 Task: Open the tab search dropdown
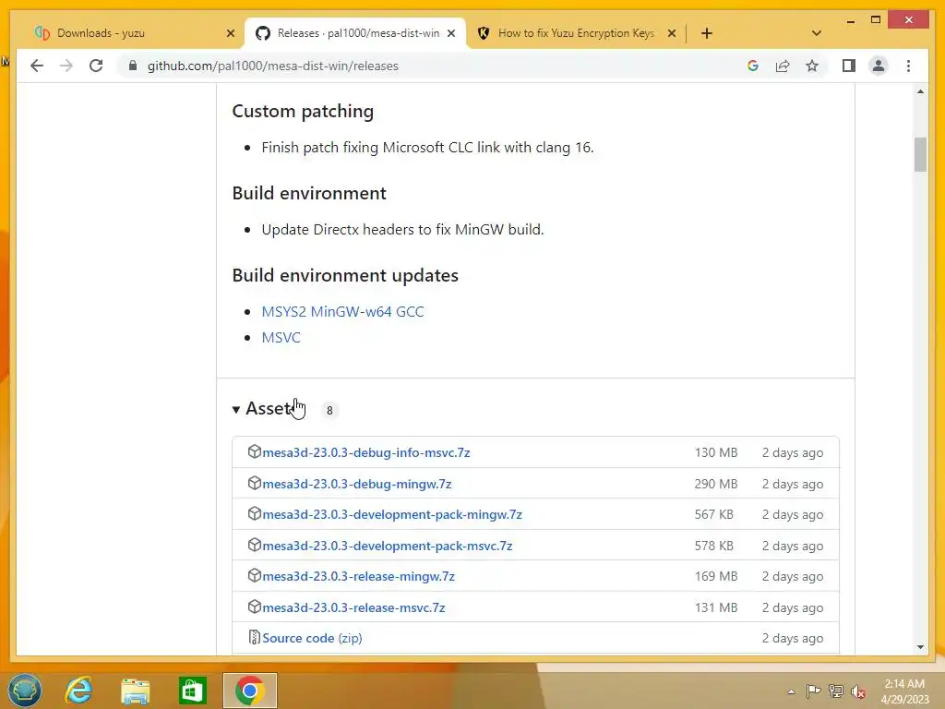[817, 33]
